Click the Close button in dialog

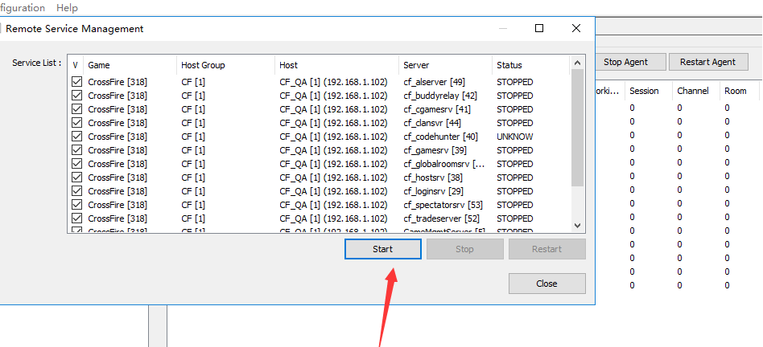click(547, 284)
